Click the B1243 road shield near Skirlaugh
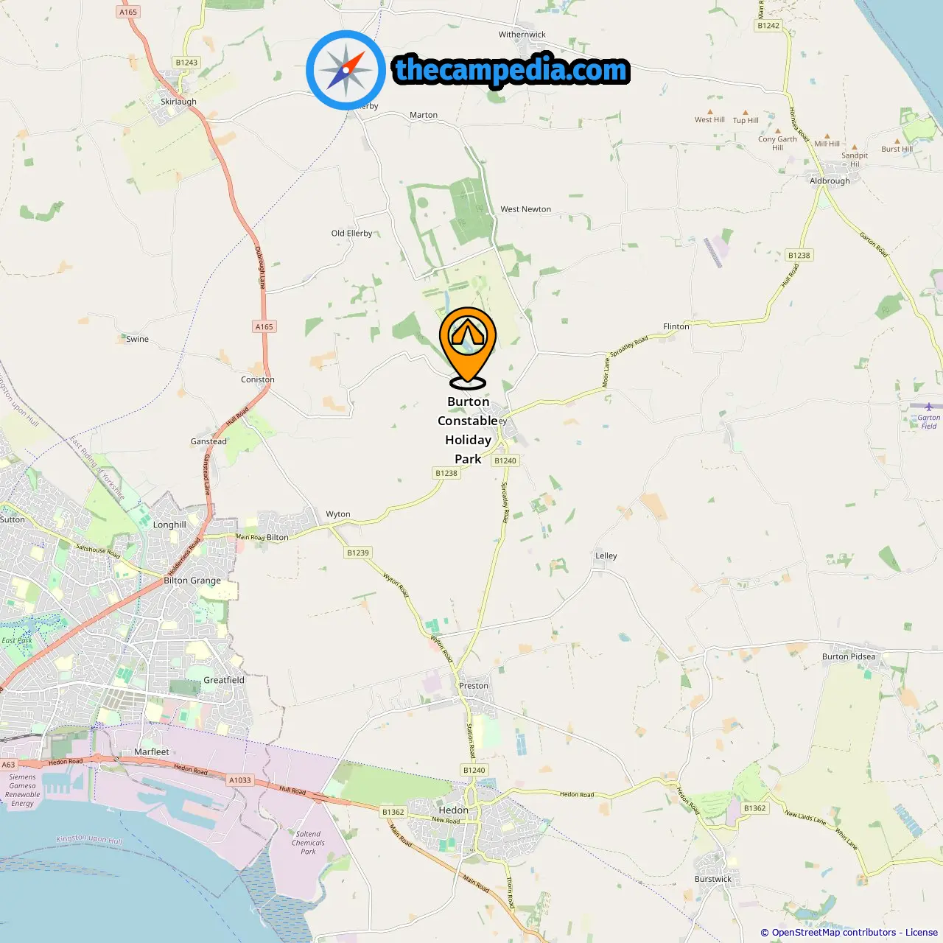This screenshot has width=943, height=943. coord(186,63)
